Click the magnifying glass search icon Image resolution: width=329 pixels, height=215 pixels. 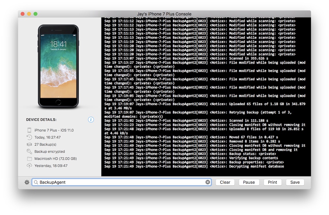(36, 182)
